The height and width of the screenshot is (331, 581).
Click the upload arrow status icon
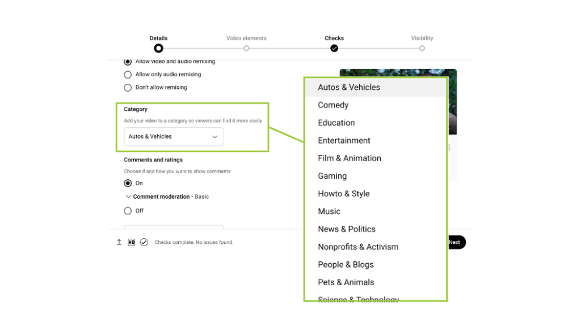(119, 242)
